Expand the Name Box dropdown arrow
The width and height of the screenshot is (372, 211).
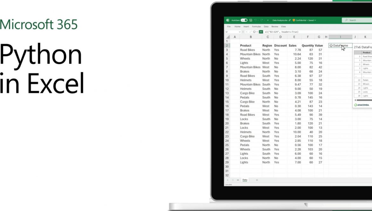point(240,32)
